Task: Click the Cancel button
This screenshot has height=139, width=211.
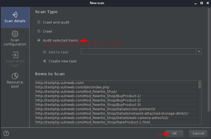Action: (x=198, y=134)
